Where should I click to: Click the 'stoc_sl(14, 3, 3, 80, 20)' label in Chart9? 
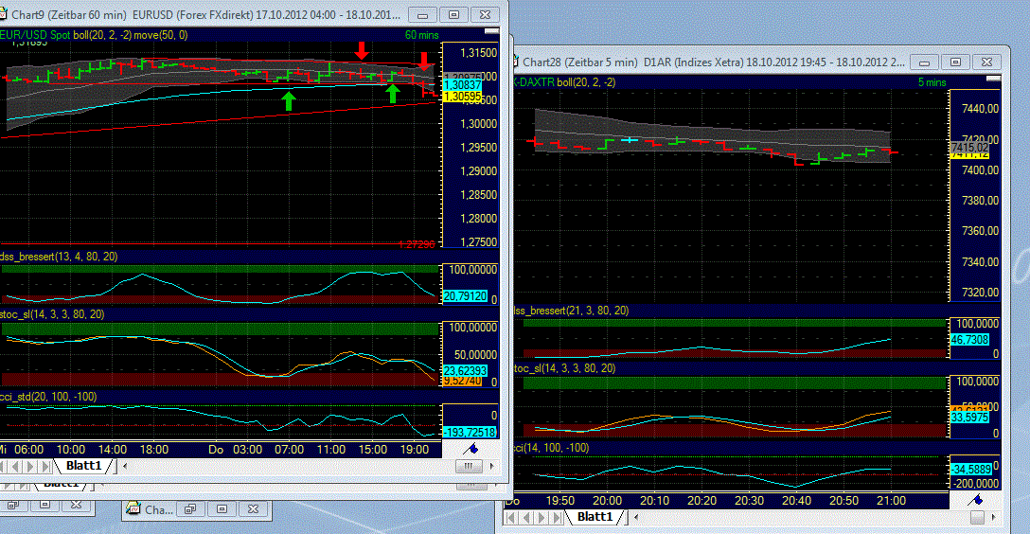tap(53, 314)
